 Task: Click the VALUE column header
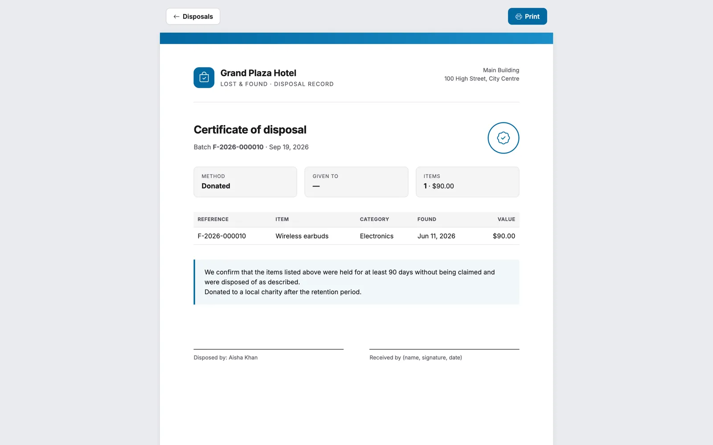click(x=506, y=219)
